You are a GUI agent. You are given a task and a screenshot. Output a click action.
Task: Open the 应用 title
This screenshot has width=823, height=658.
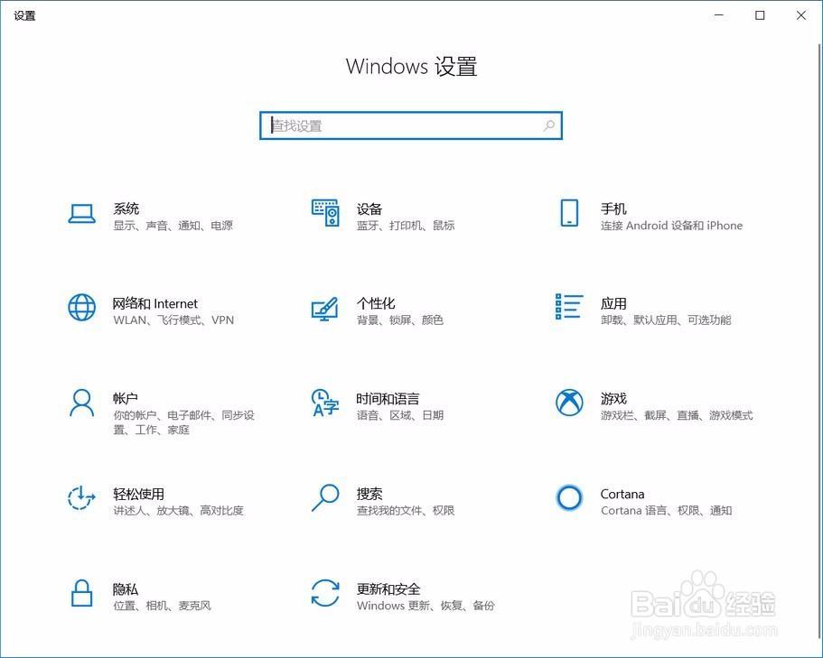coord(613,303)
